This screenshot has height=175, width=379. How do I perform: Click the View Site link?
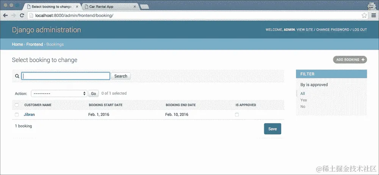[304, 29]
